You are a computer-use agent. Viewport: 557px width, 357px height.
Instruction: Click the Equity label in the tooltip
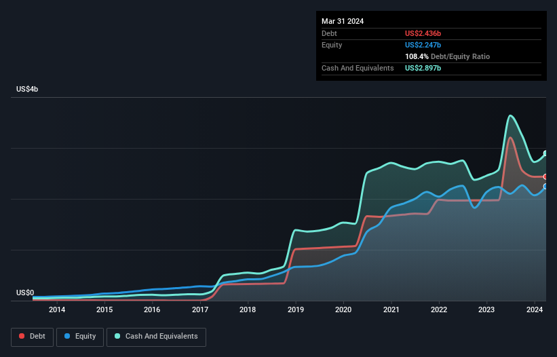tap(332, 45)
